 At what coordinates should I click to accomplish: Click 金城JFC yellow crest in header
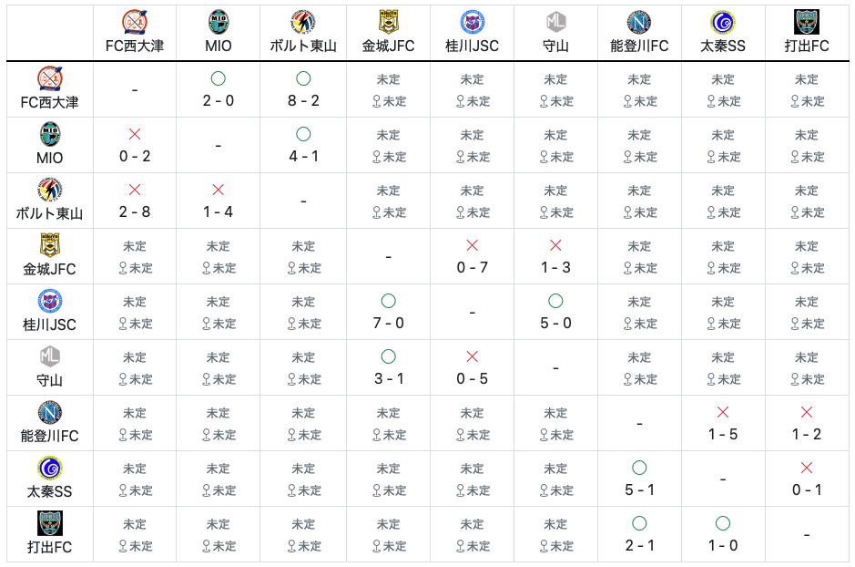click(x=388, y=22)
